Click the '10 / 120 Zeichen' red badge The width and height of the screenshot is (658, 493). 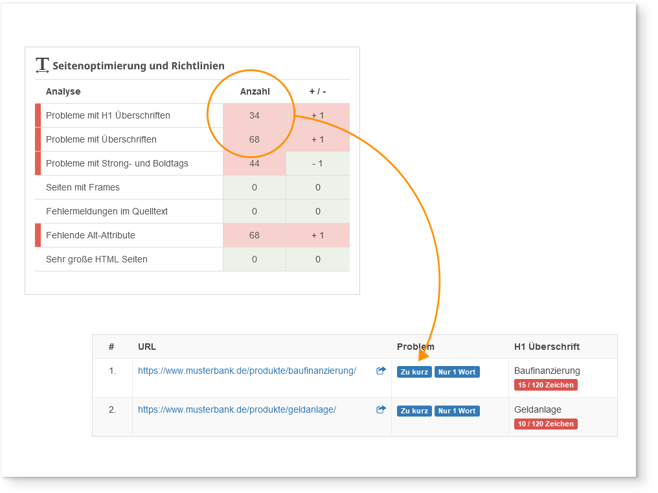[545, 424]
